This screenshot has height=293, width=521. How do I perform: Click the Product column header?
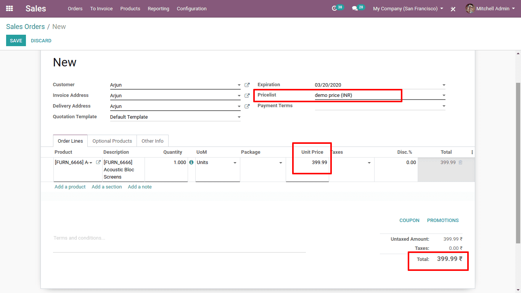pyautogui.click(x=63, y=152)
